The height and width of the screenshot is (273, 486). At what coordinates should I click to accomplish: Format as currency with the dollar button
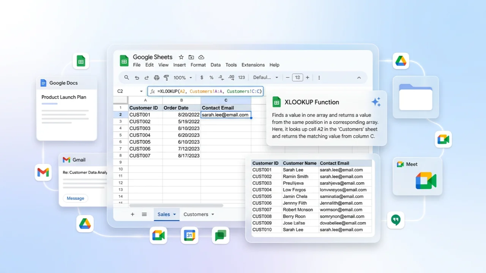202,77
